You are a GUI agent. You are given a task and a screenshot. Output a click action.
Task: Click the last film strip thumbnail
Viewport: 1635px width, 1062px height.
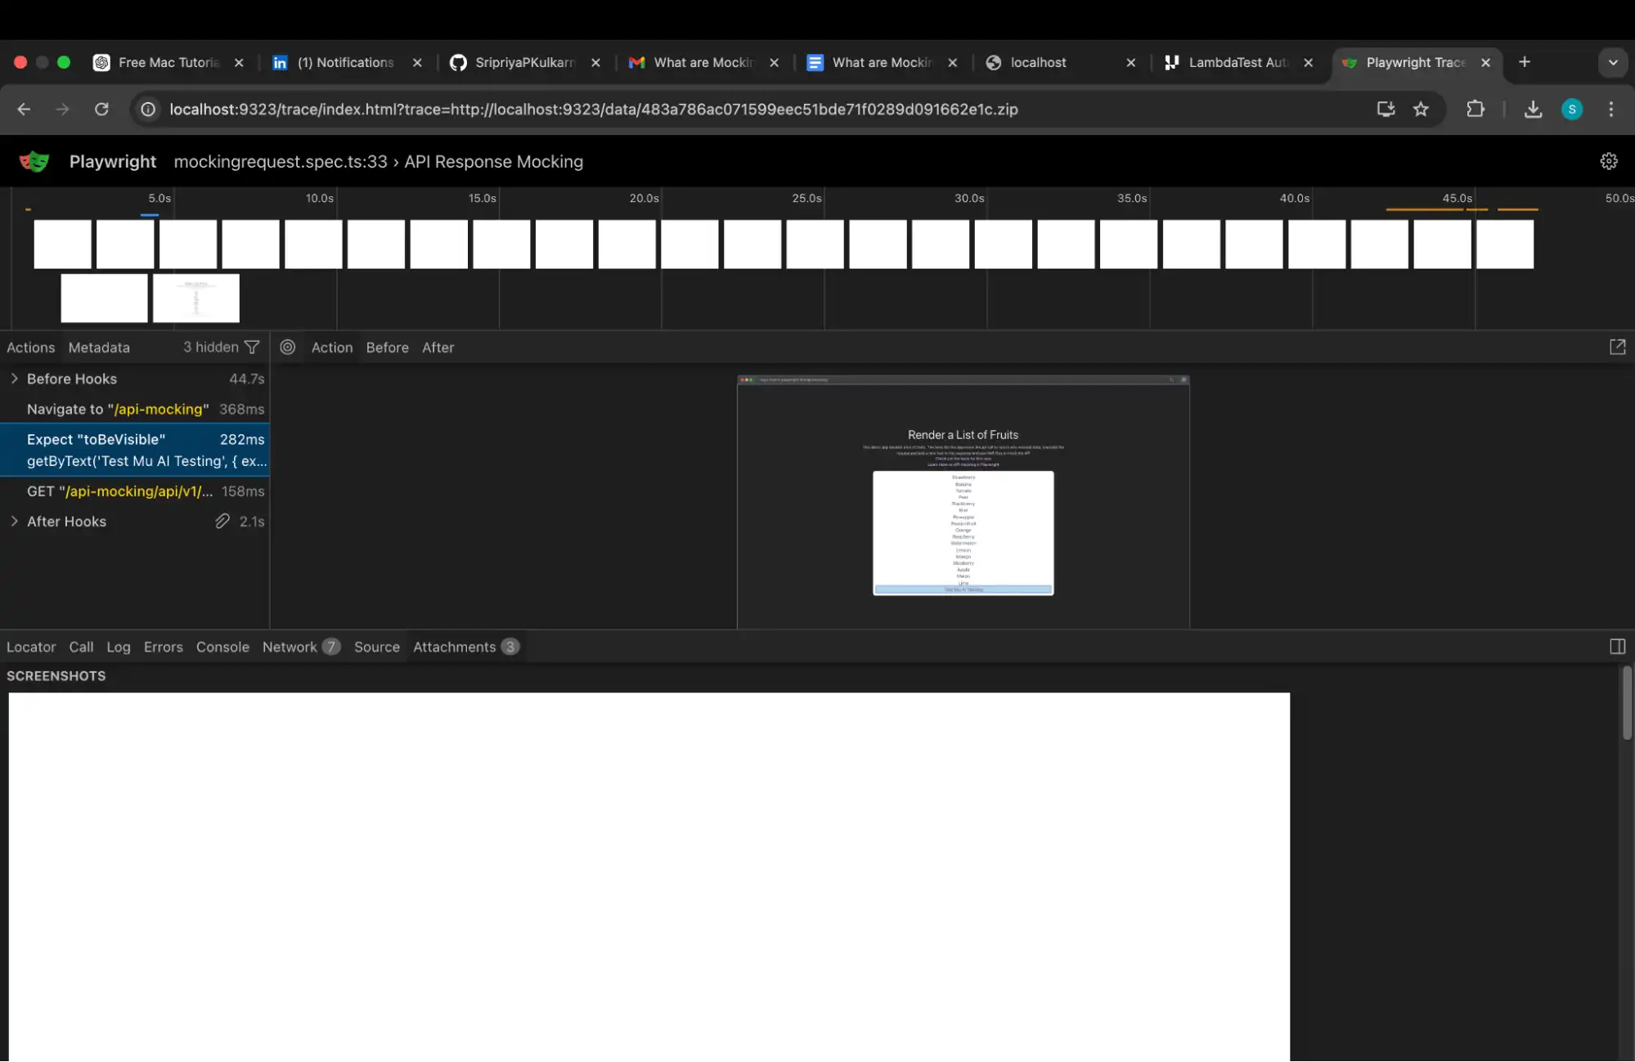tap(1504, 244)
